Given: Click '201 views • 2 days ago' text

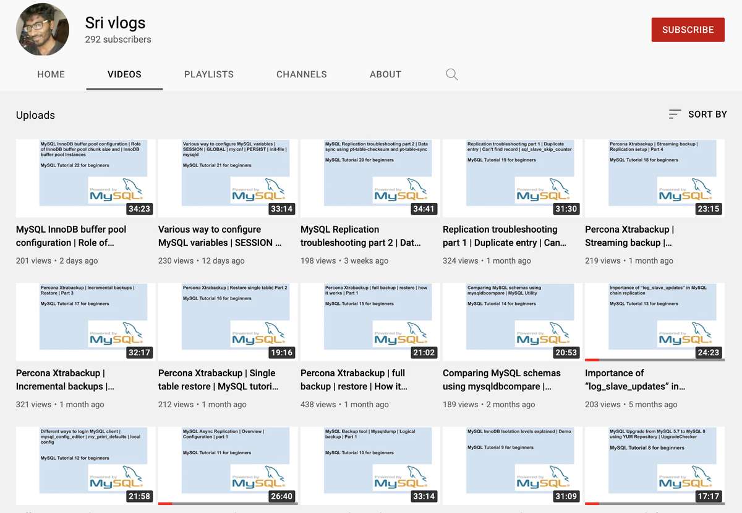Looking at the screenshot, I should pos(57,261).
